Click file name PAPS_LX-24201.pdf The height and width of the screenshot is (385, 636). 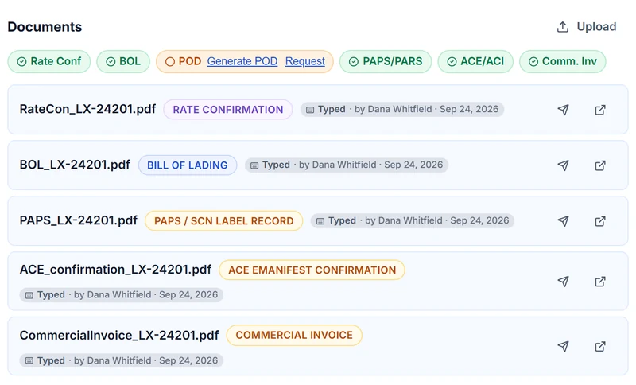pyautogui.click(x=78, y=220)
